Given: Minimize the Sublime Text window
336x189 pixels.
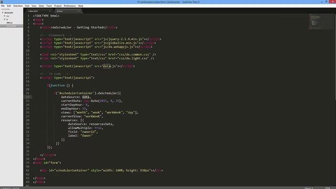Looking at the screenshot, I should click(x=322, y=2).
